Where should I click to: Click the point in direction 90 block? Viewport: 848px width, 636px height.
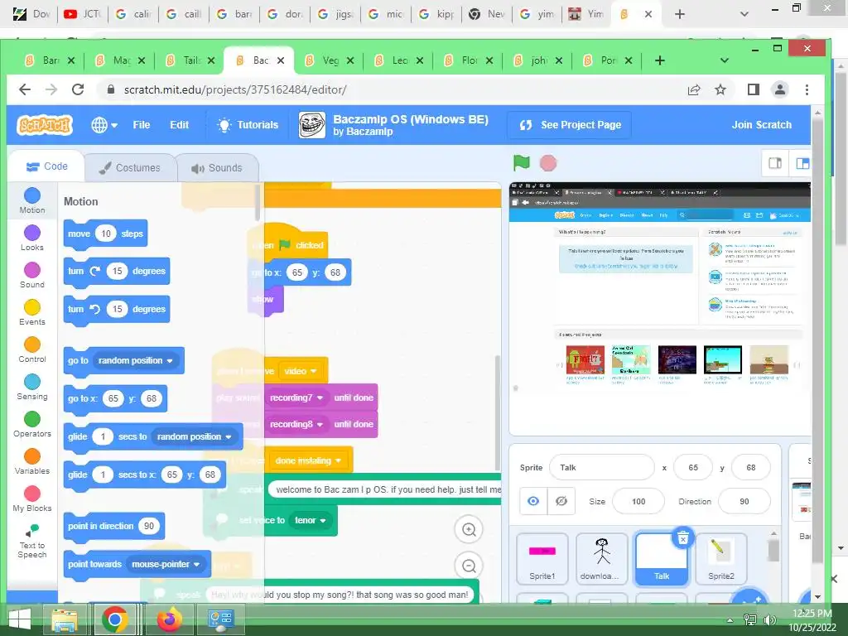pos(114,526)
